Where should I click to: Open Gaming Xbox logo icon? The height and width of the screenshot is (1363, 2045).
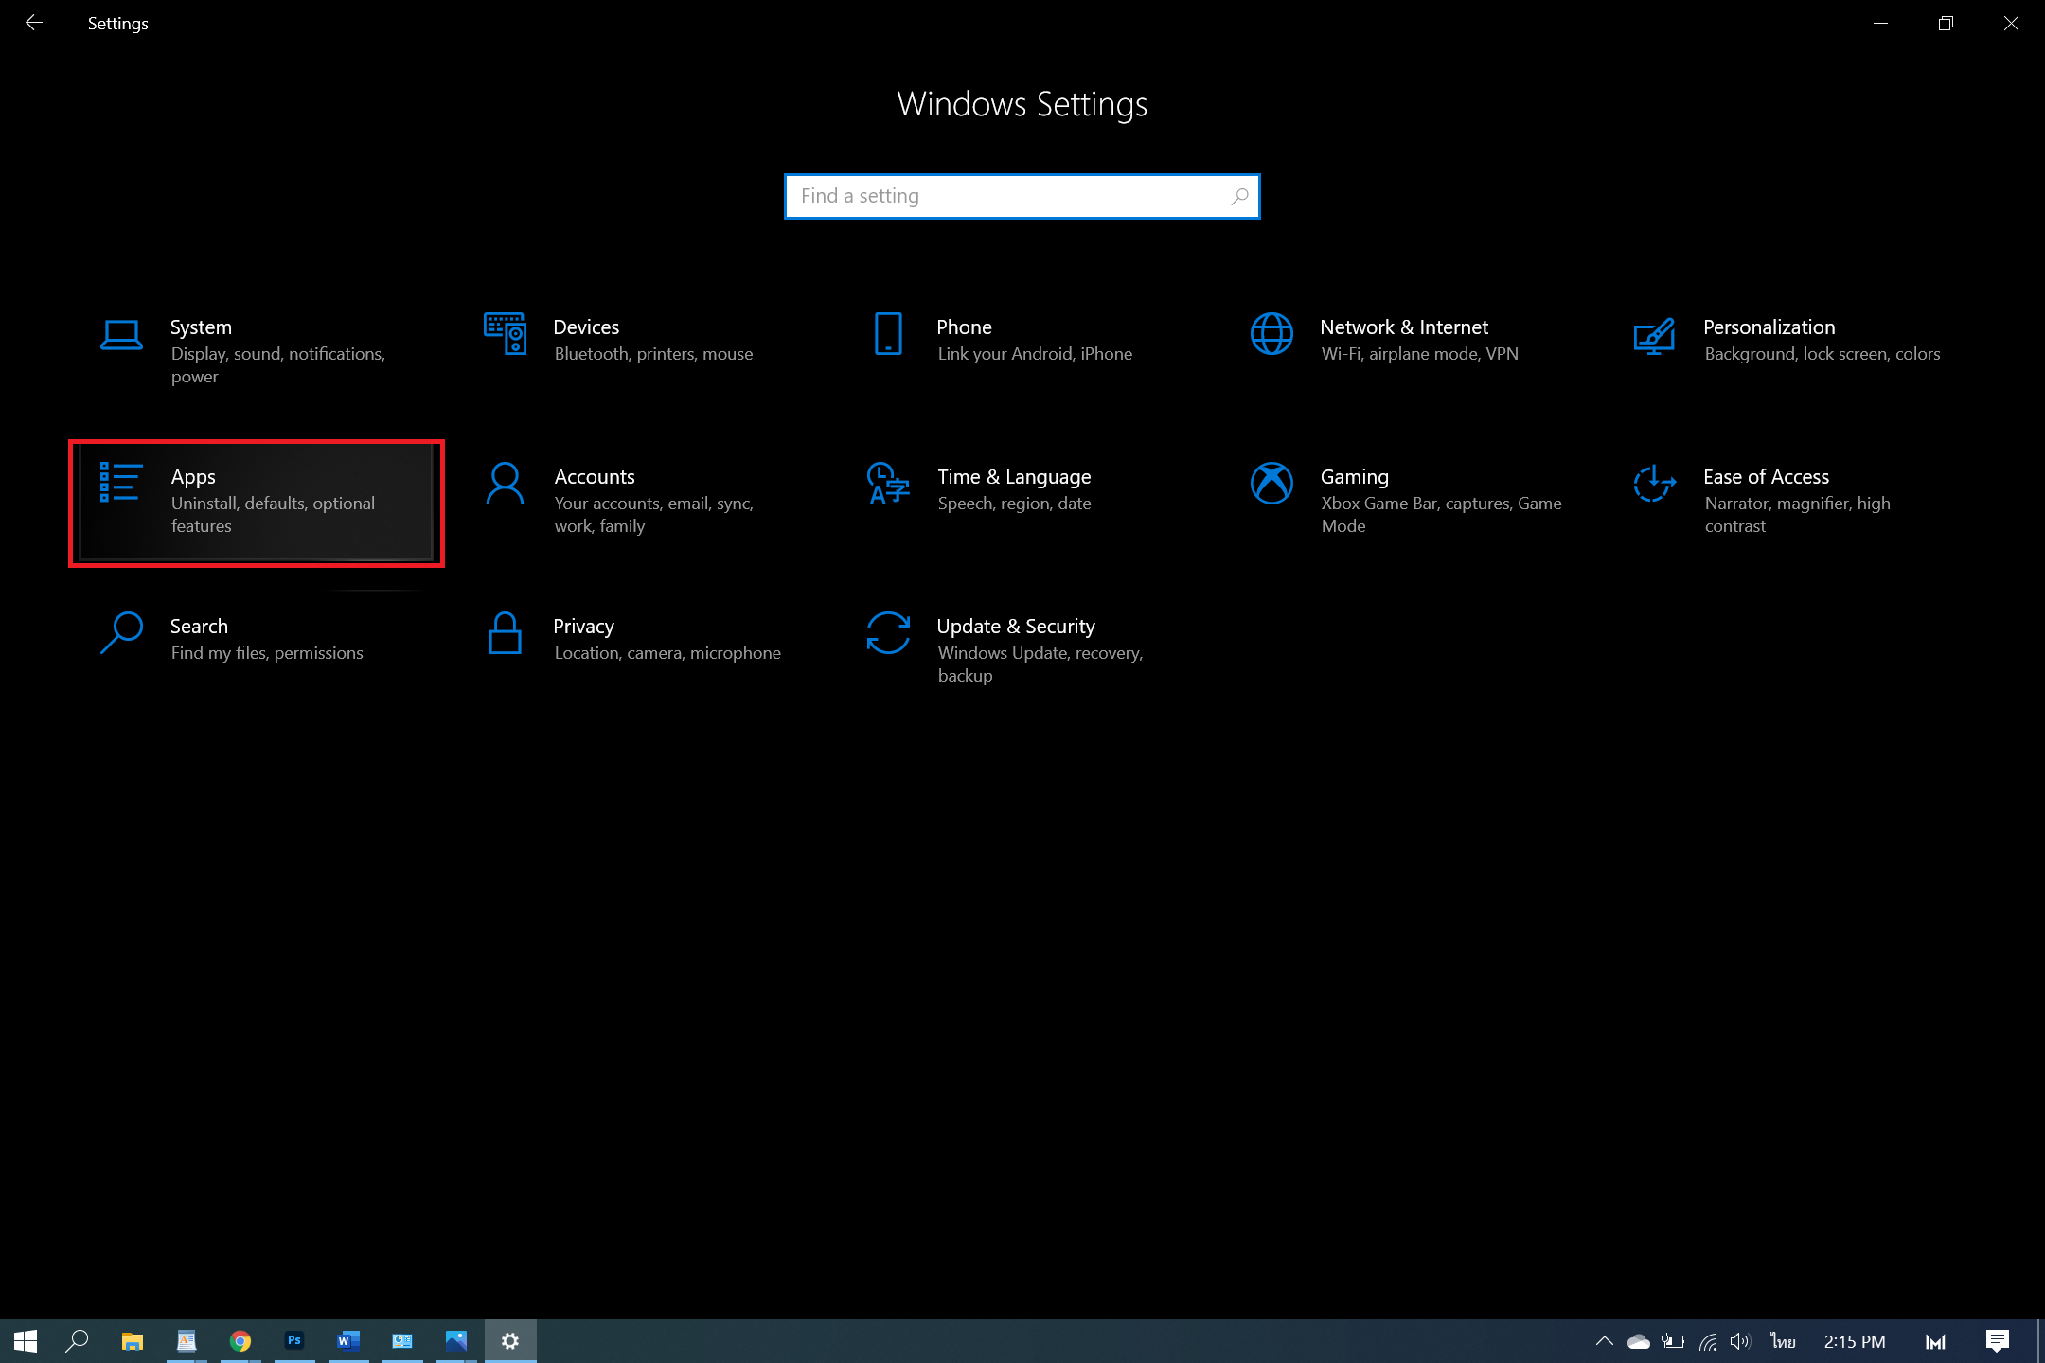click(x=1271, y=484)
